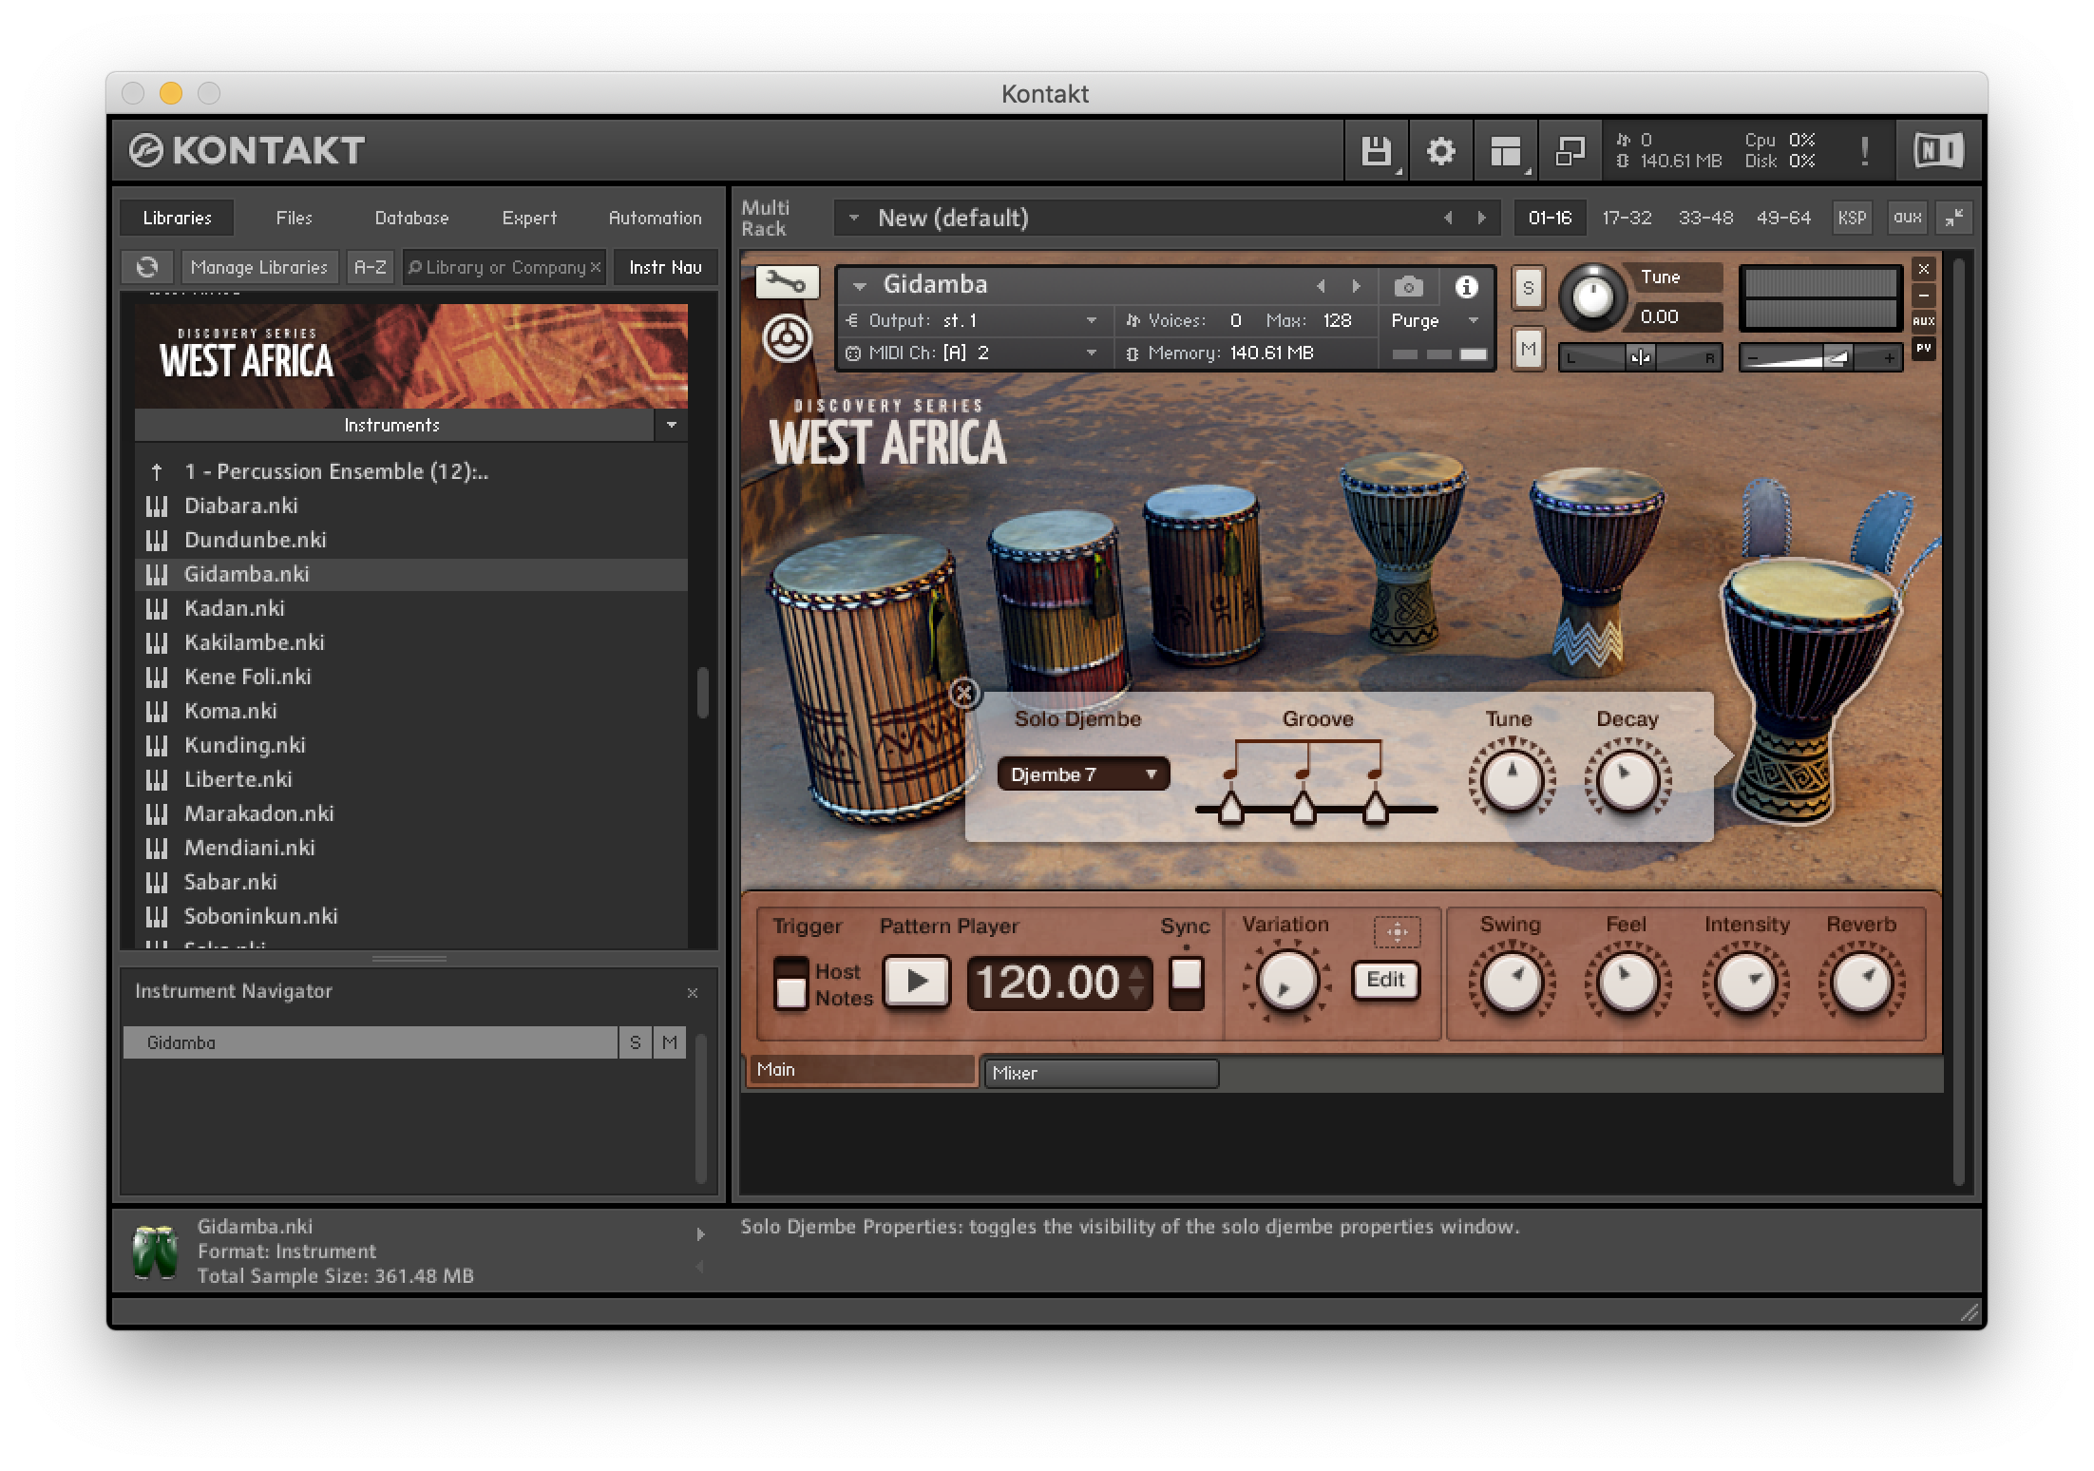
Task: Expand the info pane arrow
Action: tap(700, 1234)
